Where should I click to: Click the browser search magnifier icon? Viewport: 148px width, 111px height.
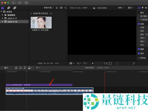[65, 8]
